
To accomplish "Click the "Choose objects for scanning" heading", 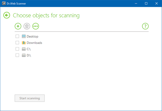I will pos(46,16).
